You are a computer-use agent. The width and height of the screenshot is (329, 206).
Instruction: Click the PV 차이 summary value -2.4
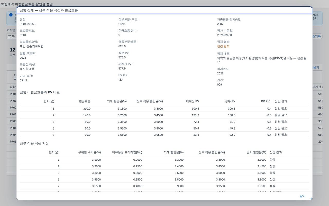point(121,80)
